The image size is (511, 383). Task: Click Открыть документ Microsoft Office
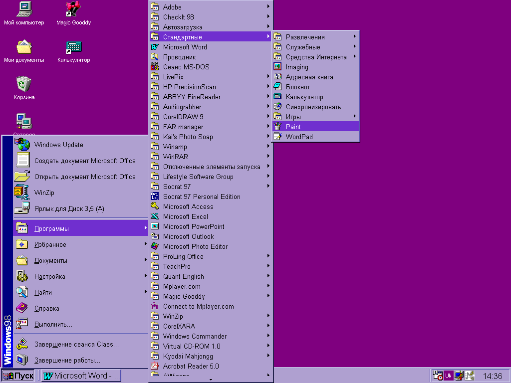coord(81,177)
